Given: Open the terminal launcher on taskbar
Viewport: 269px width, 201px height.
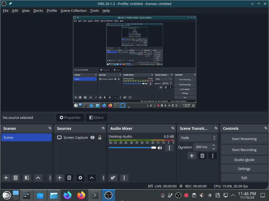Looking at the screenshot, I should (x=95, y=195).
